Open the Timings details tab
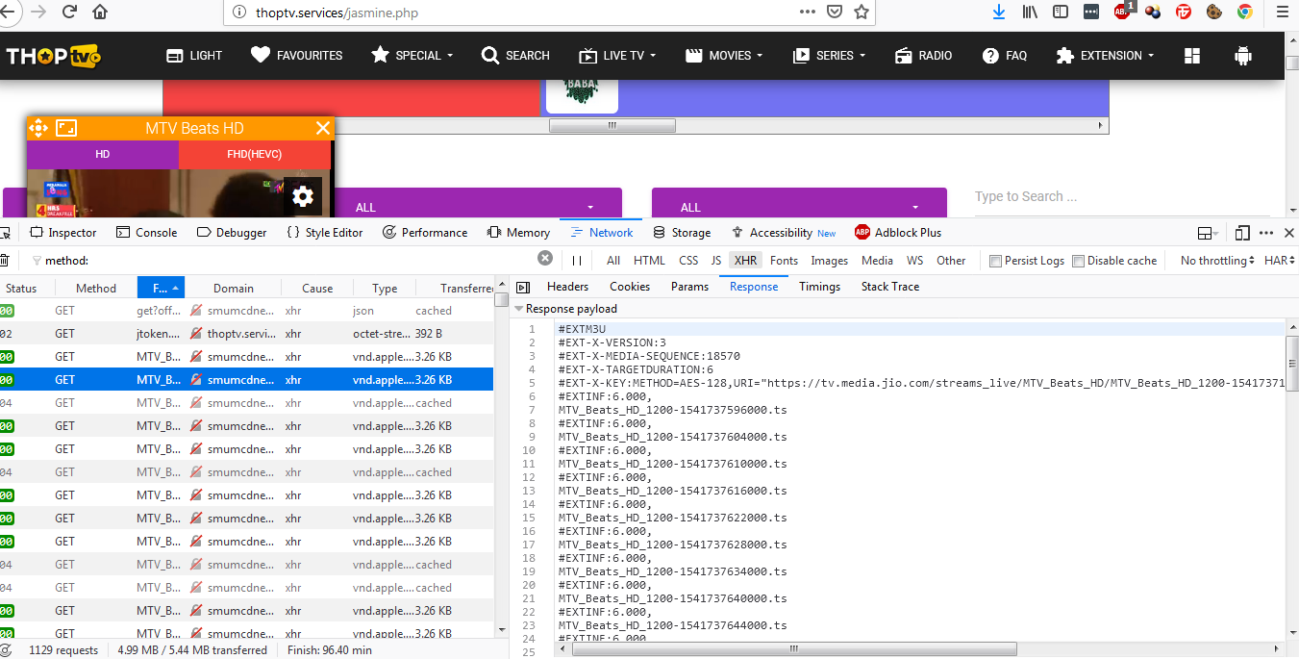This screenshot has width=1299, height=659. pos(819,287)
